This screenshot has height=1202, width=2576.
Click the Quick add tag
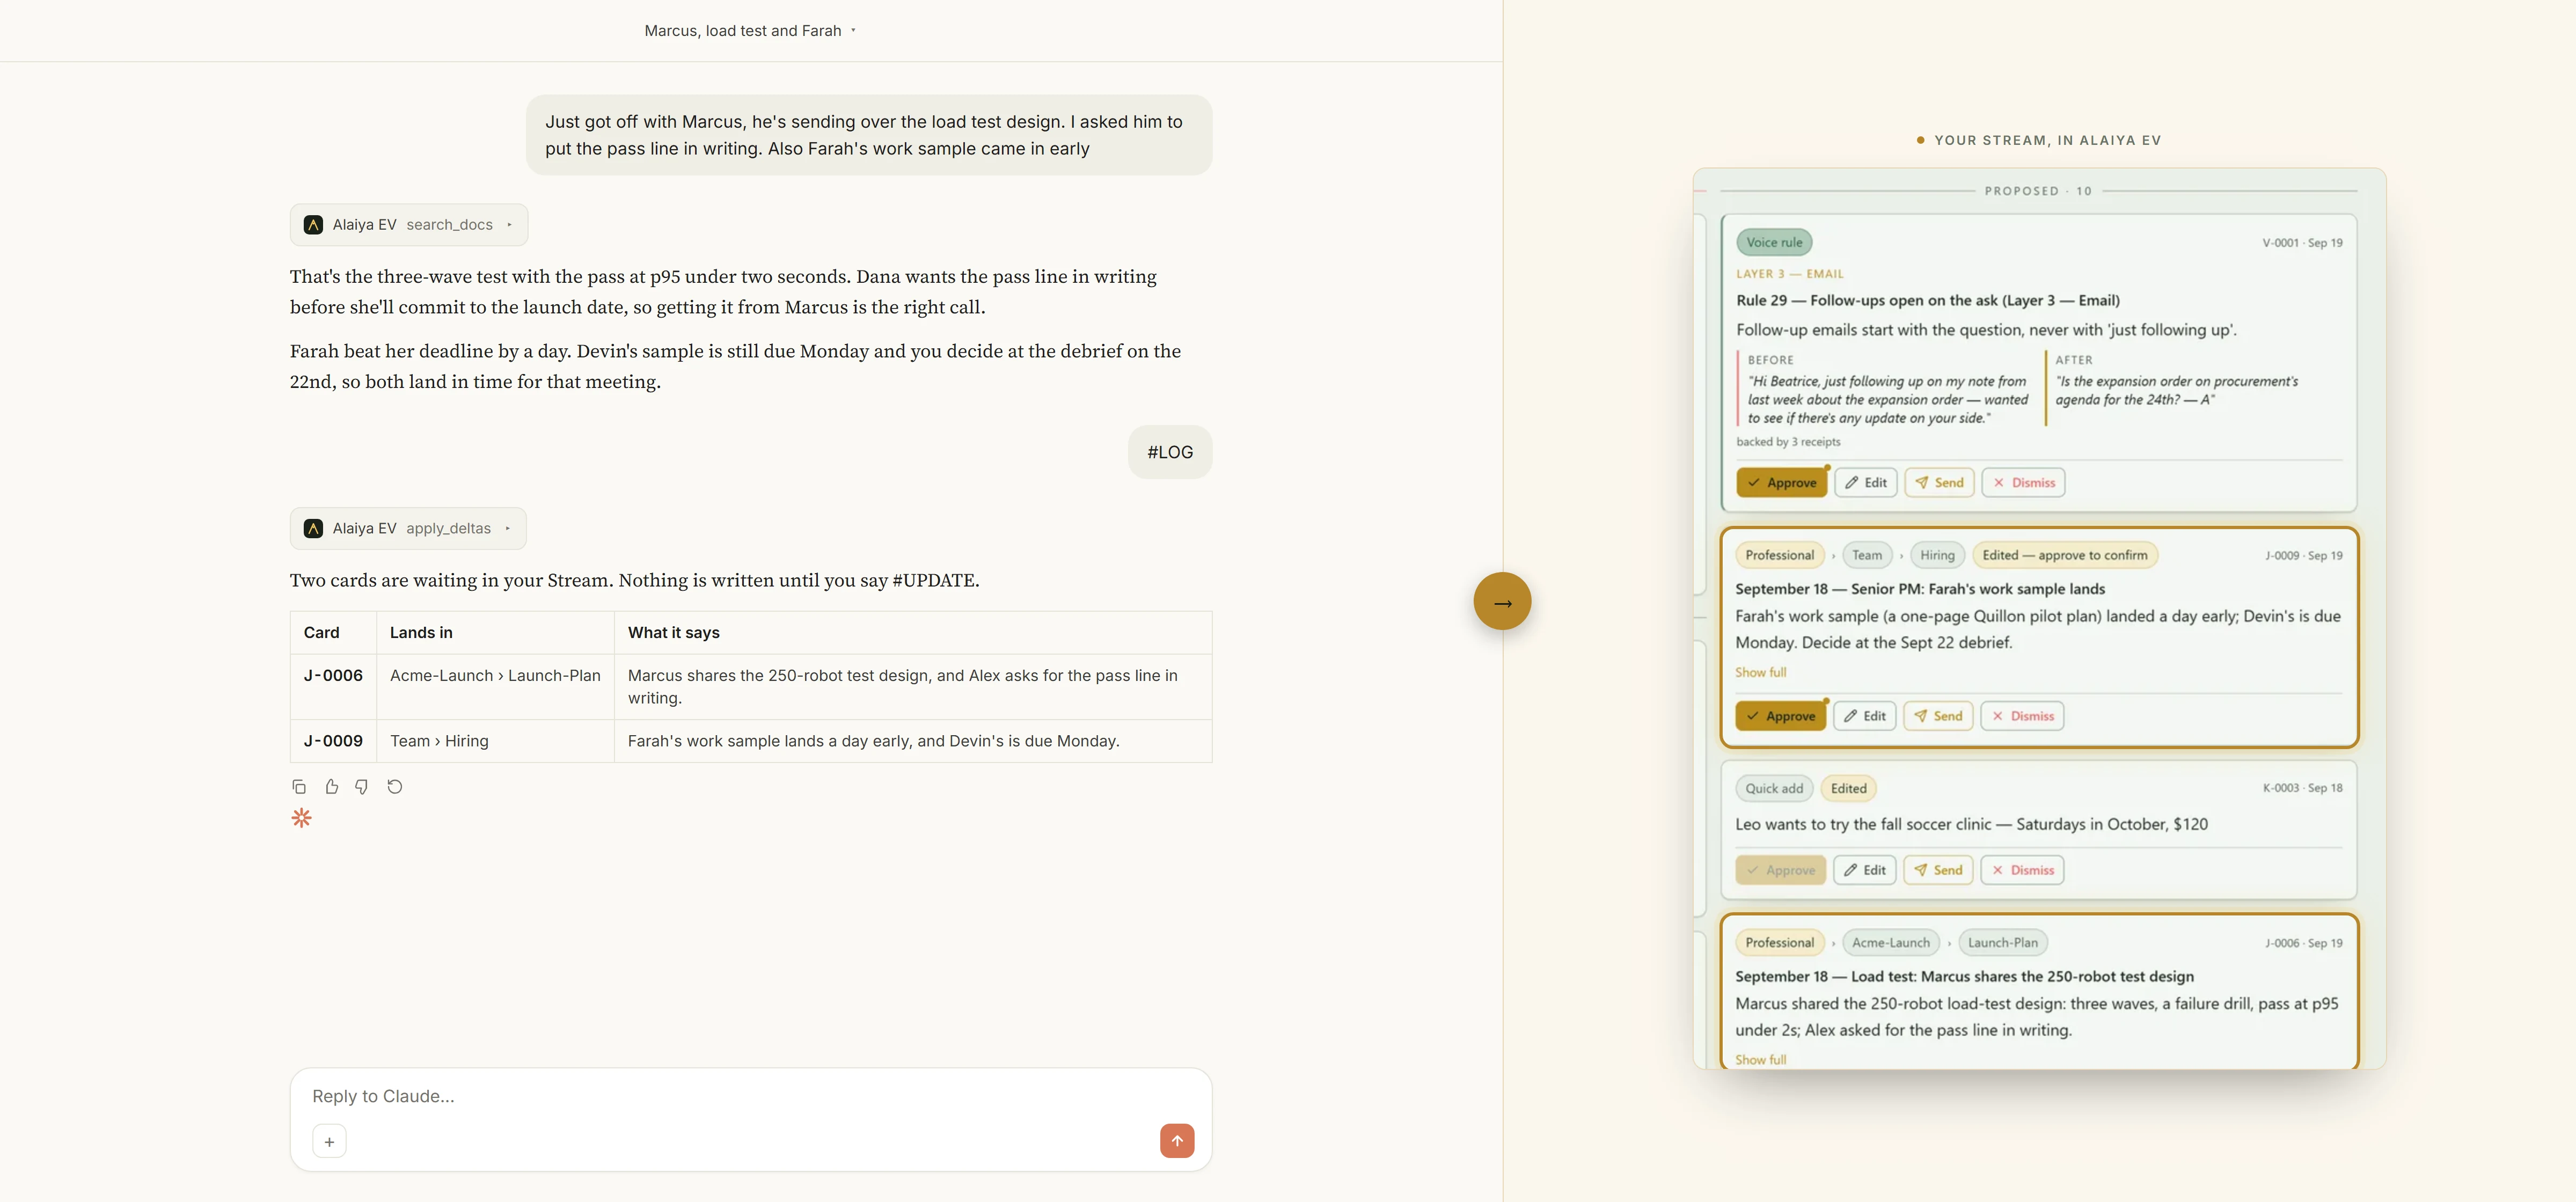(x=1774, y=788)
